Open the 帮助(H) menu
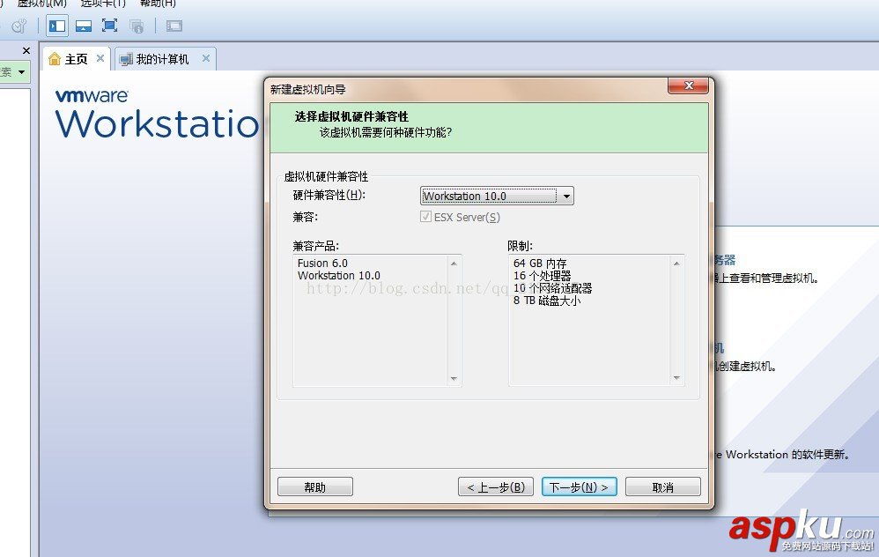Screen dimensions: 879x557 158,4
